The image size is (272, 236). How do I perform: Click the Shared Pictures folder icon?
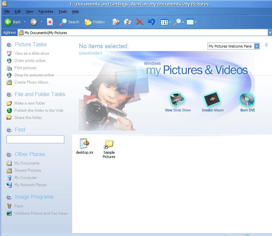9,170
